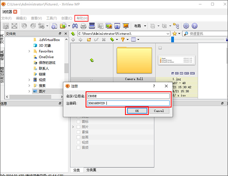
Task: Float the 文件夹 panel
Action: coord(60,33)
